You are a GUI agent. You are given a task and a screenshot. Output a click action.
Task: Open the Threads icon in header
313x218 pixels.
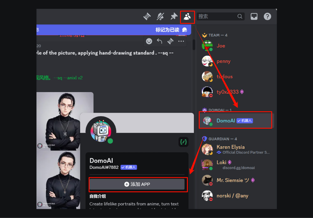pyautogui.click(x=147, y=17)
